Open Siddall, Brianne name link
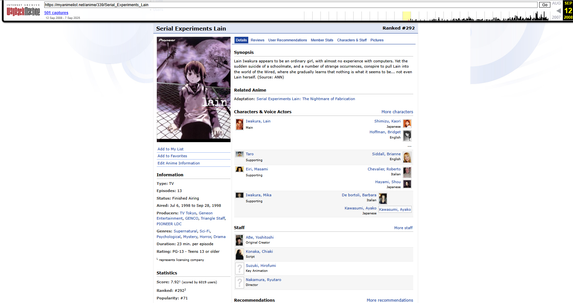573x303 pixels. click(386, 154)
